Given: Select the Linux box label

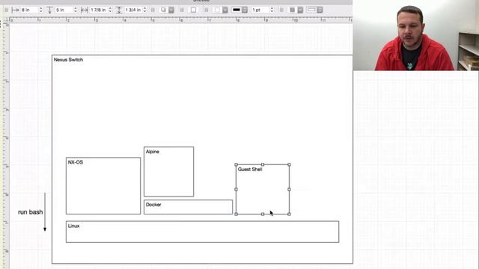Looking at the screenshot, I should (73, 226).
